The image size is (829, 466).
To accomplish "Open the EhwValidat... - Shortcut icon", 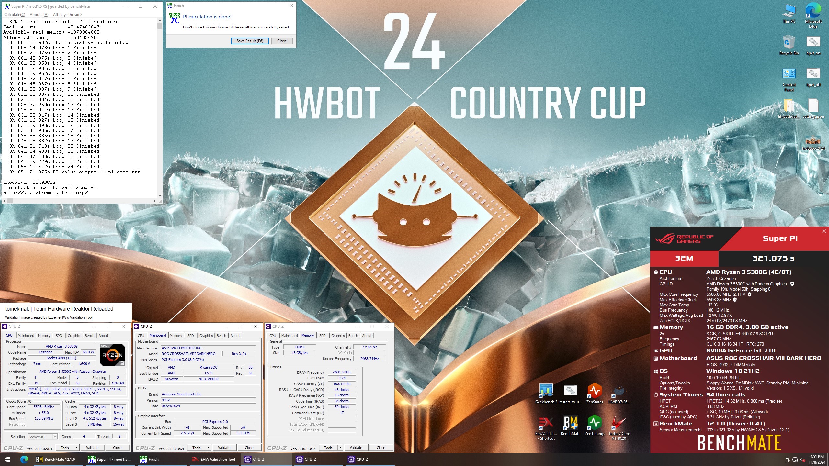I will coord(546,428).
